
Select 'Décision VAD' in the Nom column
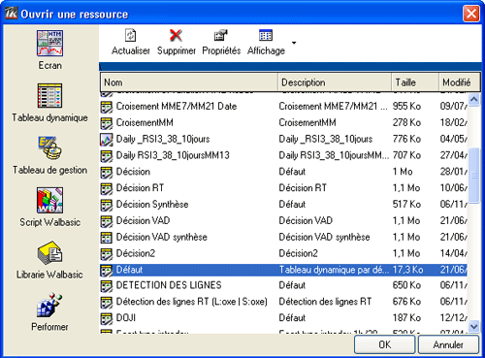coord(143,221)
